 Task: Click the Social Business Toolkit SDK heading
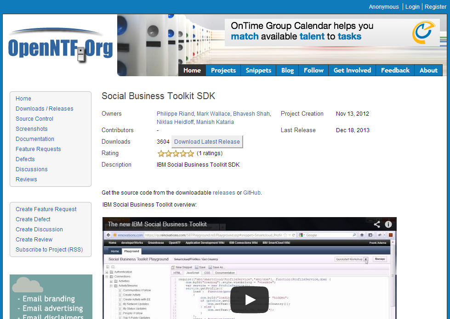pos(159,96)
